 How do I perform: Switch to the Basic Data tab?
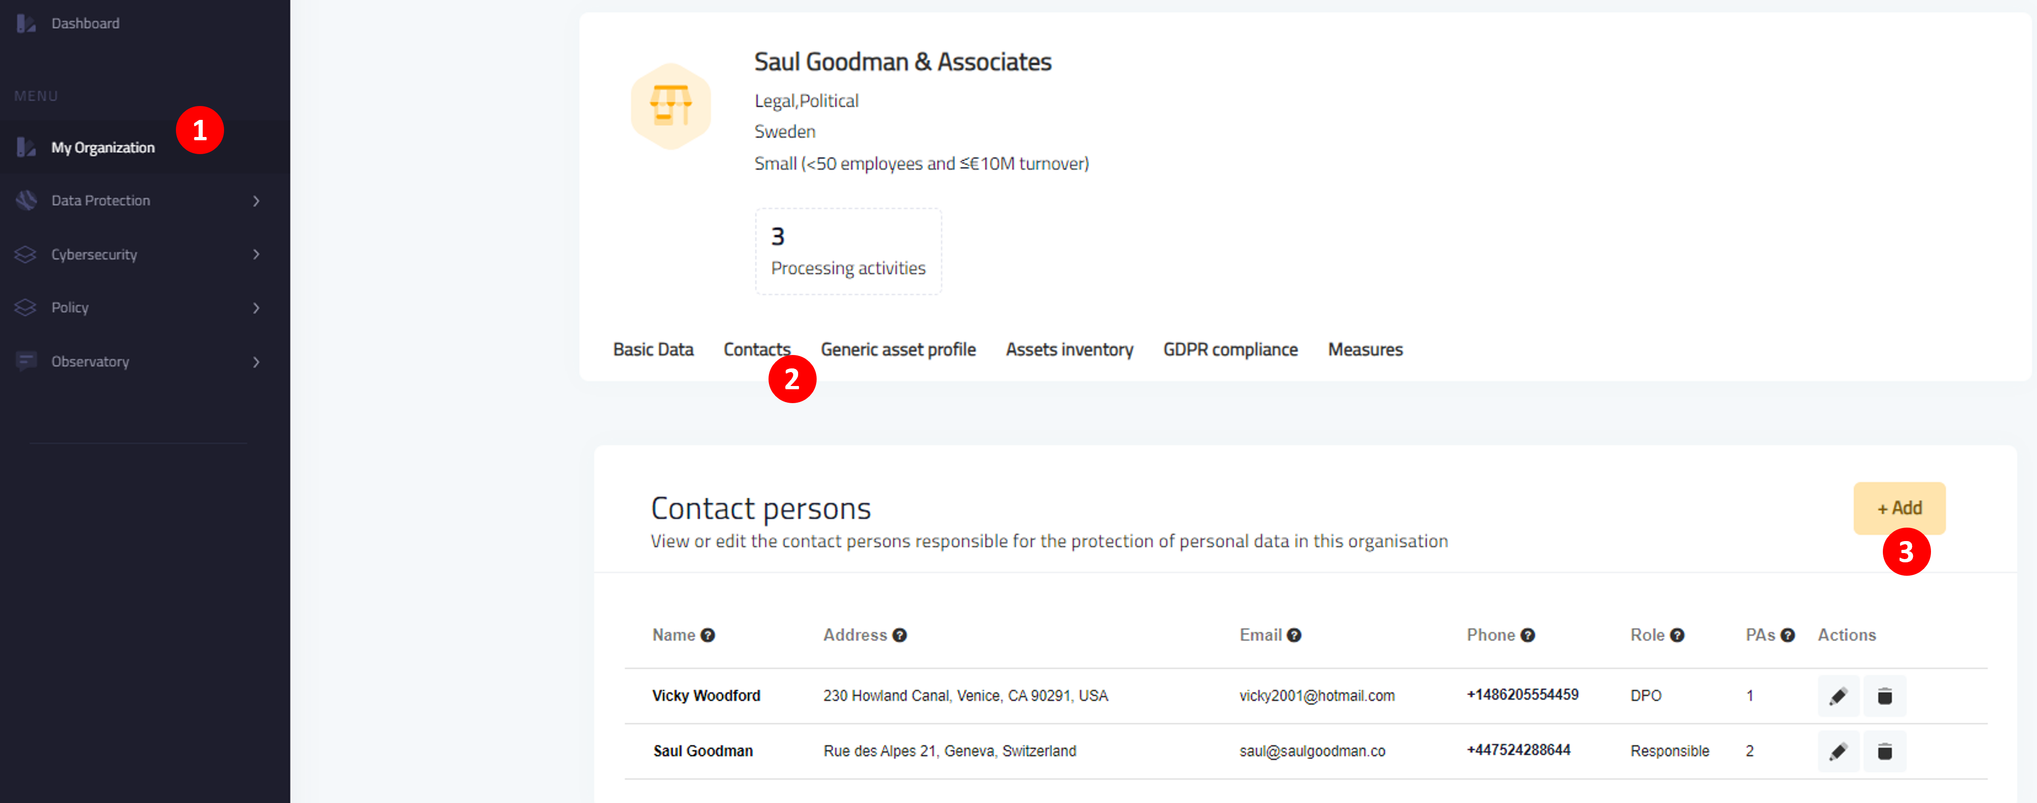[x=653, y=349]
